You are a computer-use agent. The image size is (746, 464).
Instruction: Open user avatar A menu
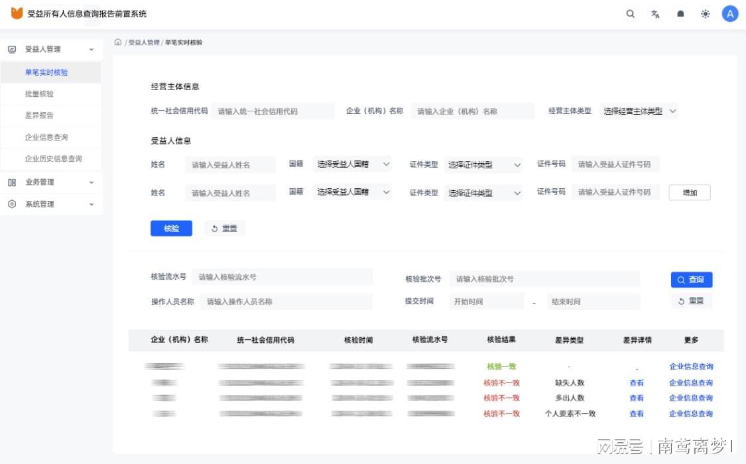click(x=730, y=14)
